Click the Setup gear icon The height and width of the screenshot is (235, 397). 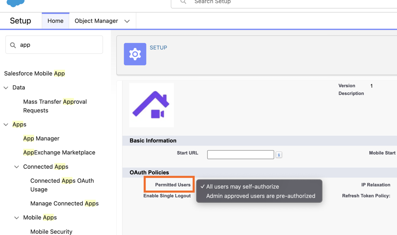135,54
